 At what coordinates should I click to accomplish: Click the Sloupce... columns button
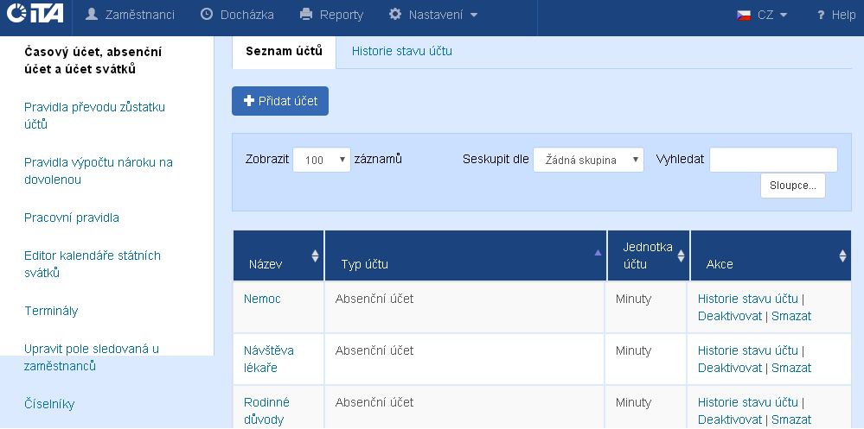(792, 186)
